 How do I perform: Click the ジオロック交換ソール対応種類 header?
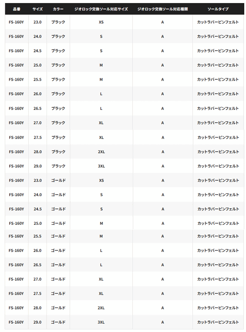pos(162,9)
